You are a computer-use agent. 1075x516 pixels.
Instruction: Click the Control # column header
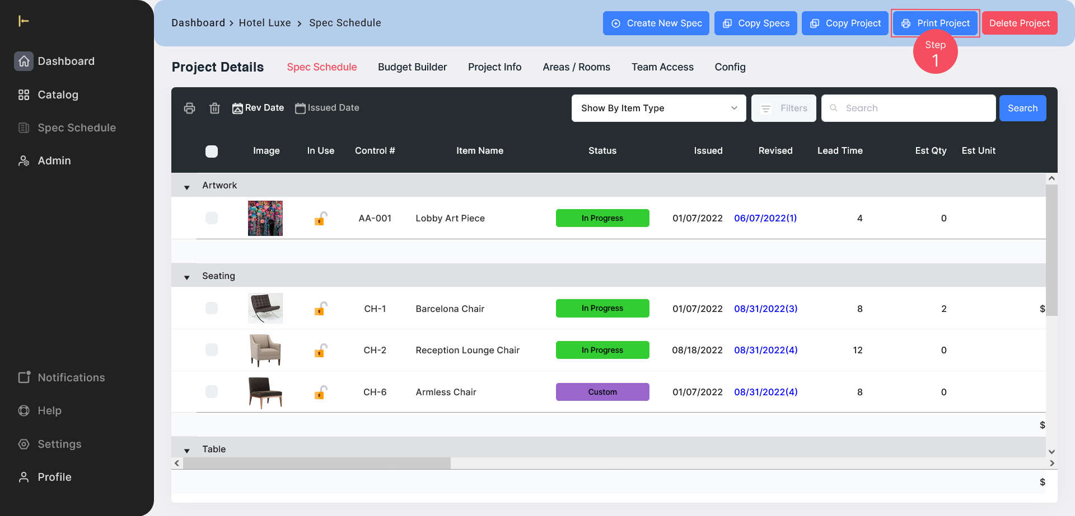pyautogui.click(x=375, y=151)
